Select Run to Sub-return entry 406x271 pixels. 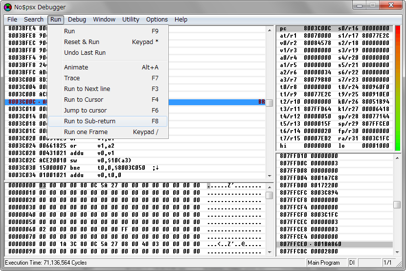coord(108,121)
